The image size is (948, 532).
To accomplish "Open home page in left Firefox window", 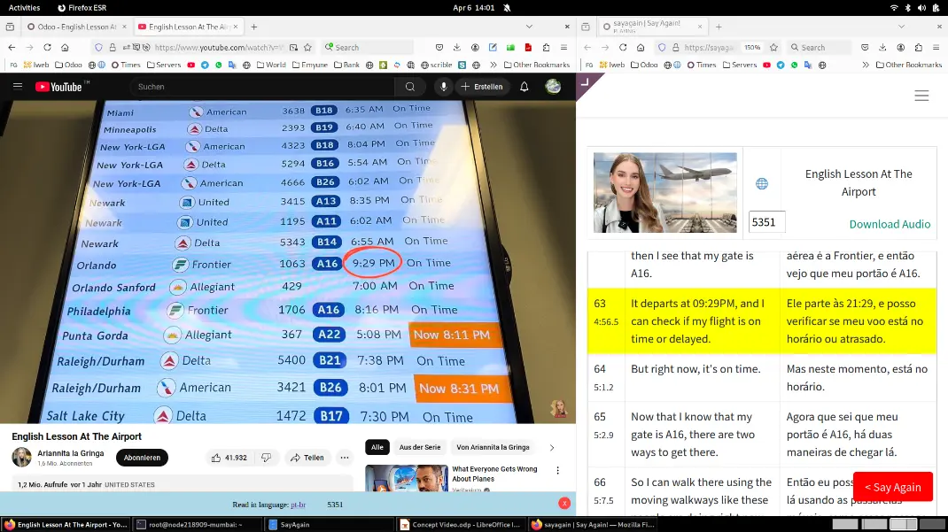I will pos(65,47).
